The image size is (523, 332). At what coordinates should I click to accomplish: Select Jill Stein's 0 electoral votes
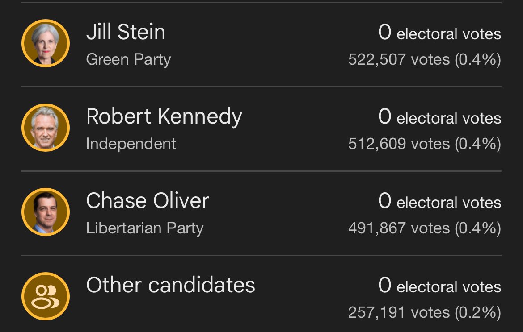click(439, 33)
